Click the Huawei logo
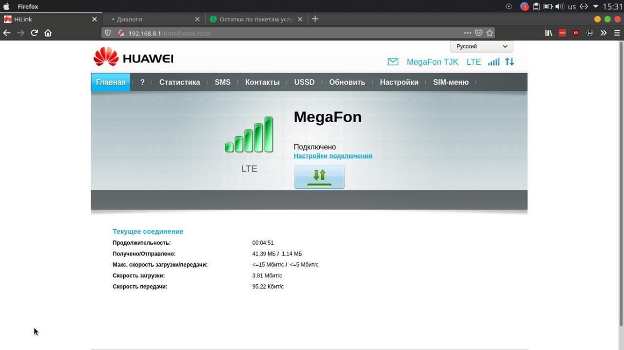This screenshot has height=350, width=624. (x=133, y=57)
